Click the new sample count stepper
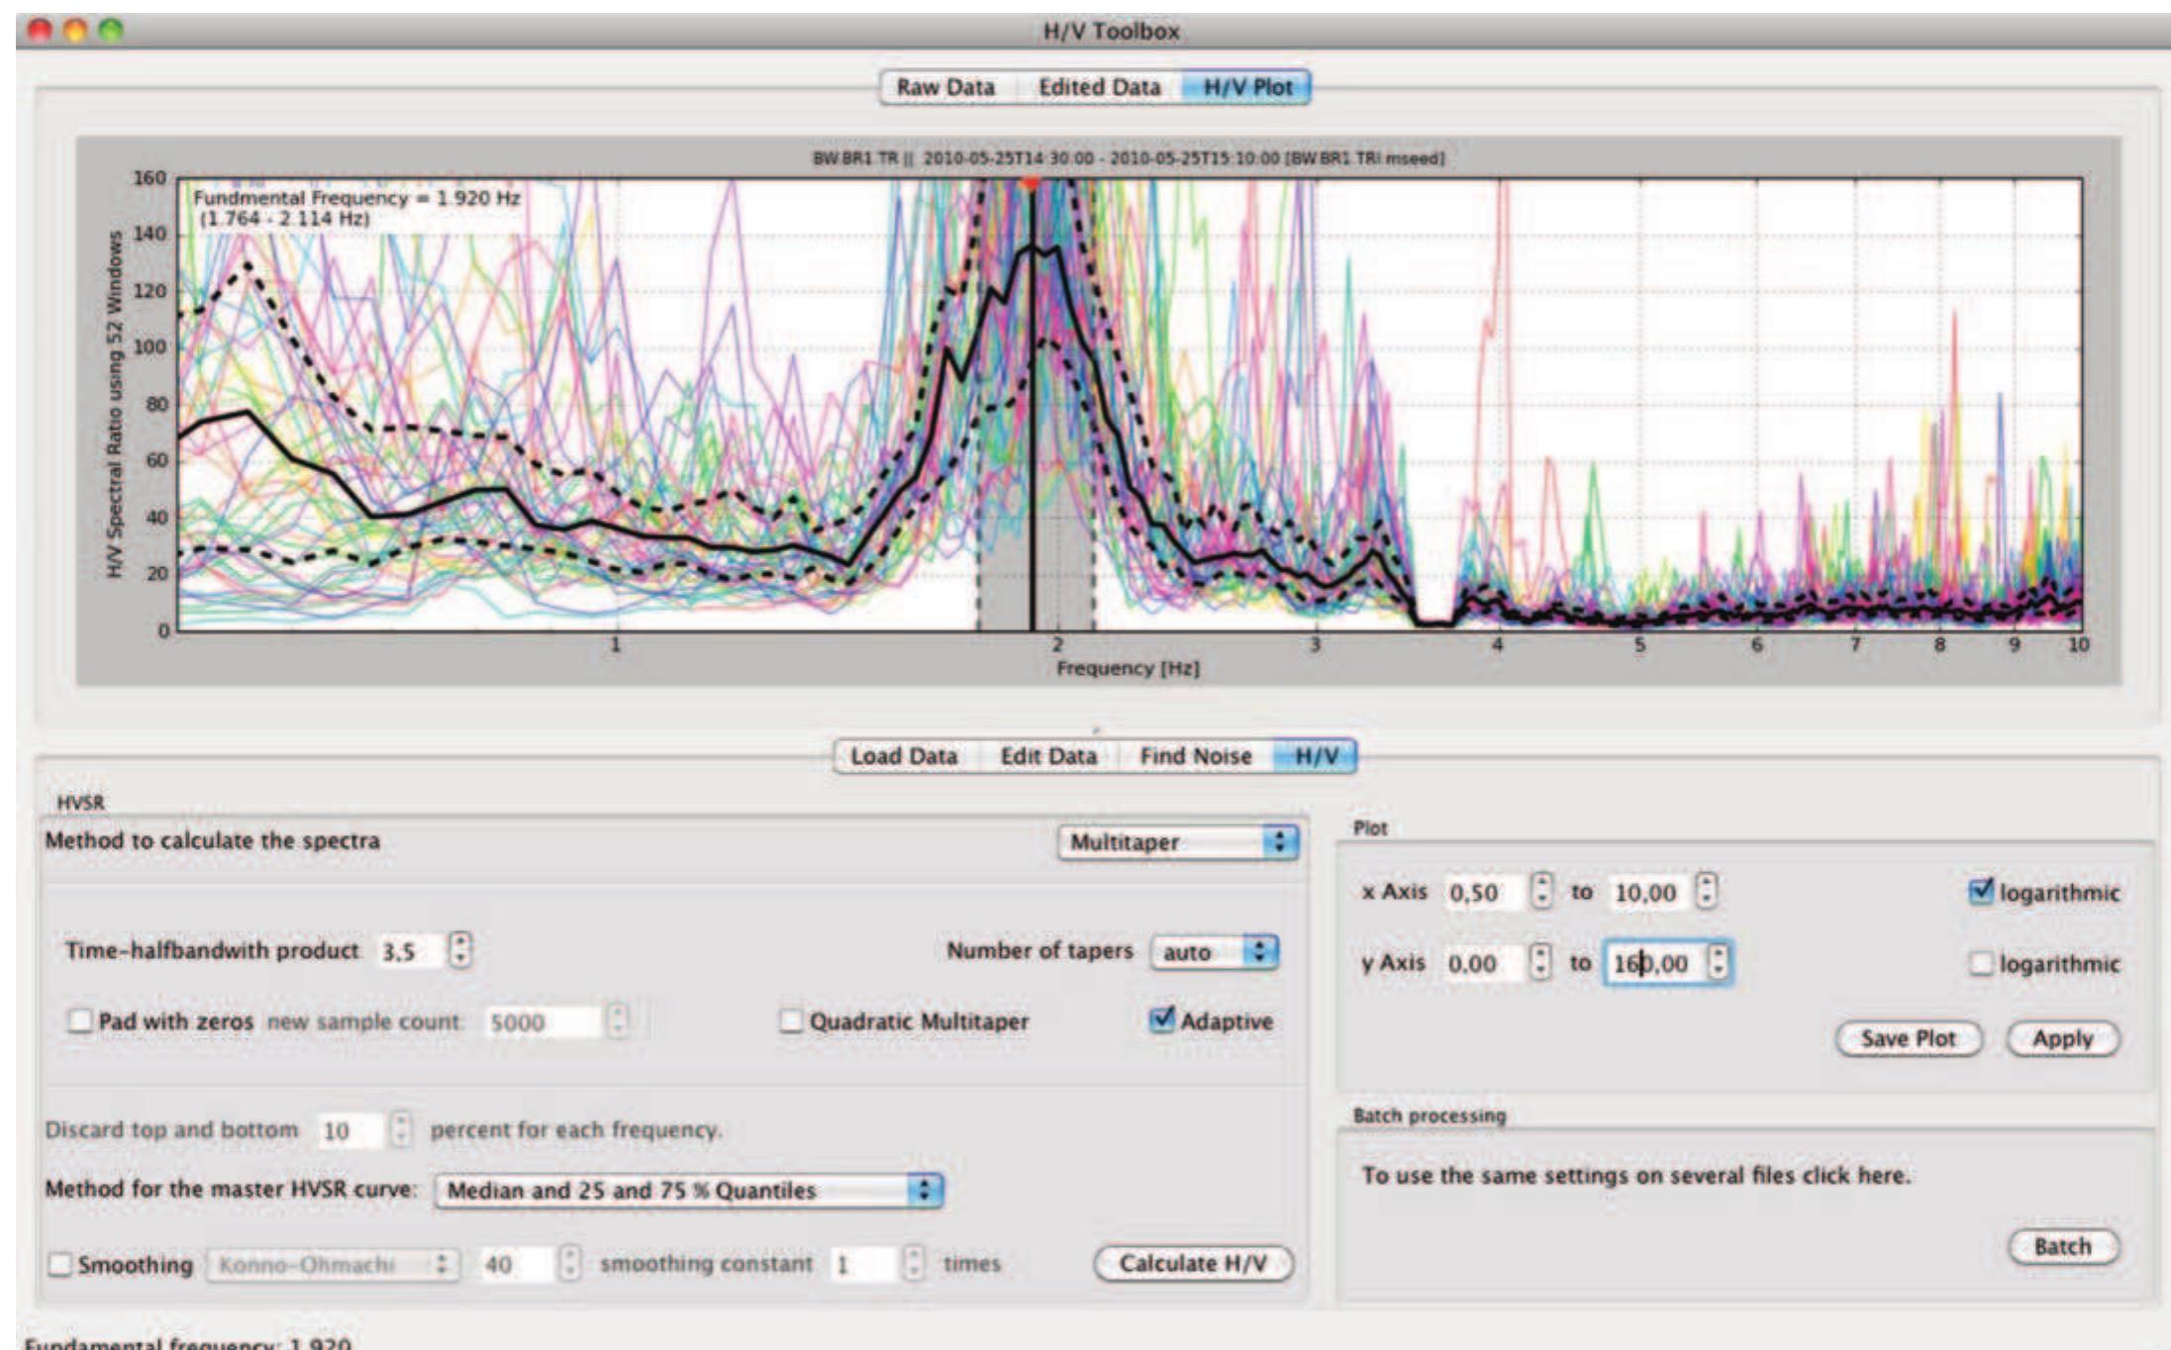The width and height of the screenshot is (2171, 1350). pos(618,1021)
